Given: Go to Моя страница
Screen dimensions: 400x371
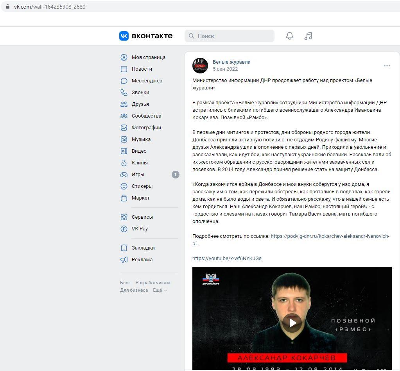Looking at the screenshot, I should 149,57.
